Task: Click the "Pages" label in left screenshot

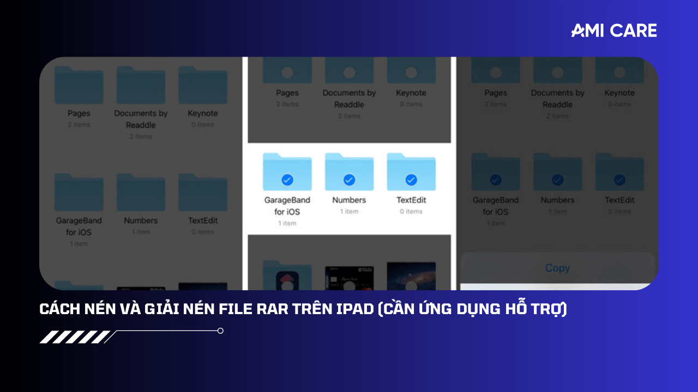Action: coord(79,113)
